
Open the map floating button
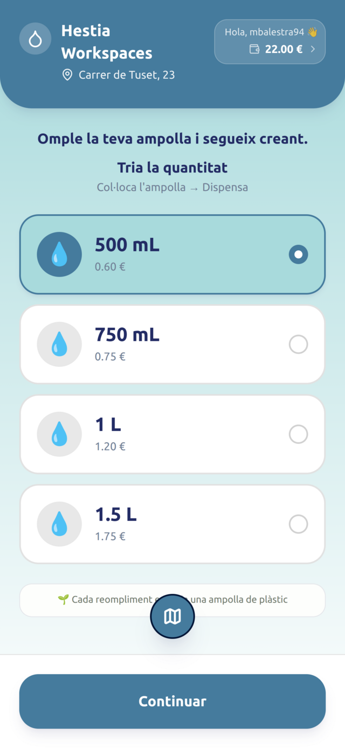(172, 616)
